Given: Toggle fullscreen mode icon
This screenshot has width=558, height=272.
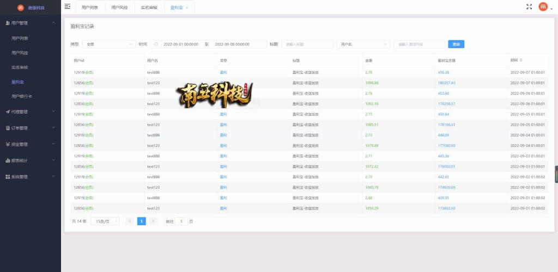Looking at the screenshot, I should (x=529, y=7).
